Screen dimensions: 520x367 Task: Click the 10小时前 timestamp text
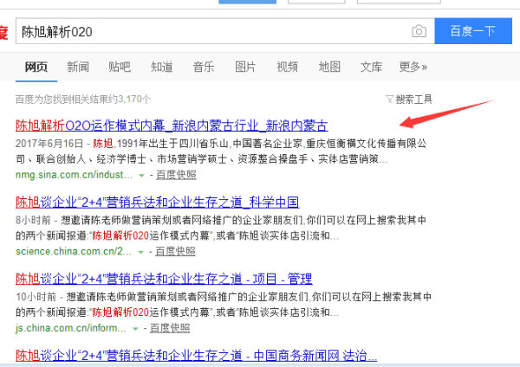coord(36,296)
